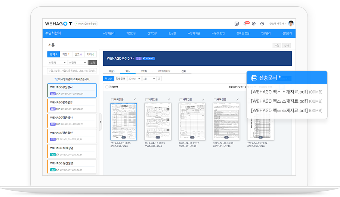The width and height of the screenshot is (340, 197).
Task: Open the 업무관리 menu
Action: point(266,33)
